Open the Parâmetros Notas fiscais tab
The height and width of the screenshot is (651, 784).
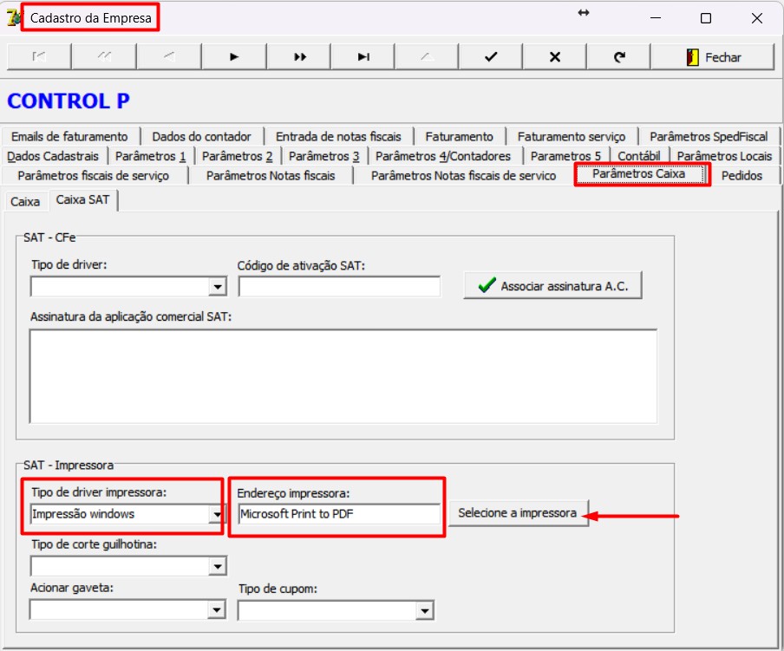[271, 175]
